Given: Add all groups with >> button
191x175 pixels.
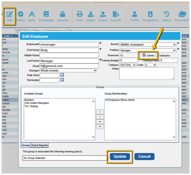Looking at the screenshot, I should [100, 122].
